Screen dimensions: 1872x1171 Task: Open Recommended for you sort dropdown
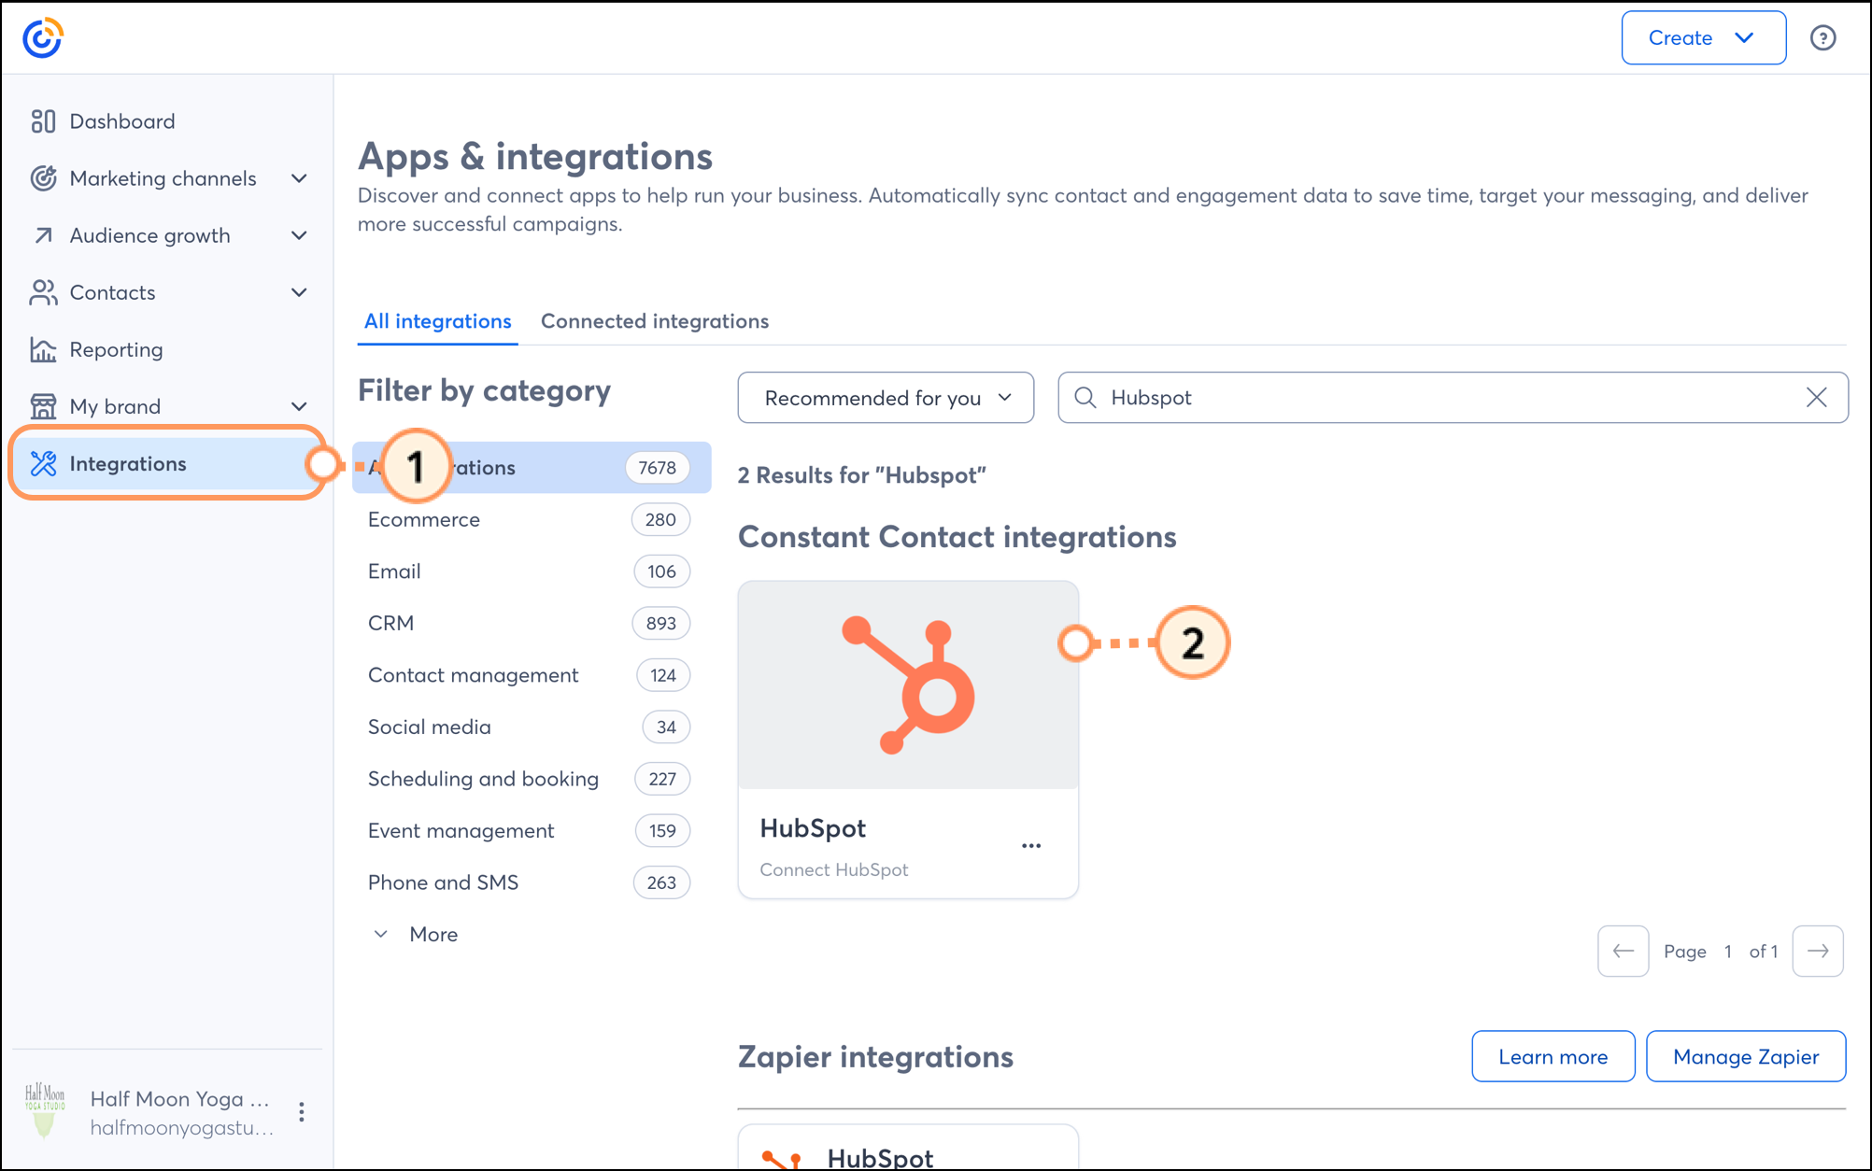[886, 398]
